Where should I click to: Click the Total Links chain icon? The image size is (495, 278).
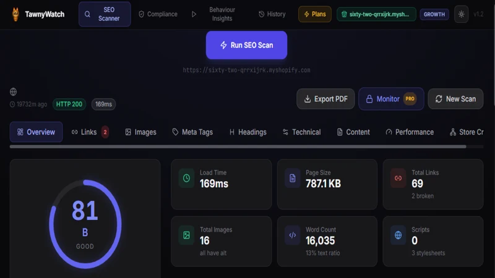pyautogui.click(x=398, y=178)
